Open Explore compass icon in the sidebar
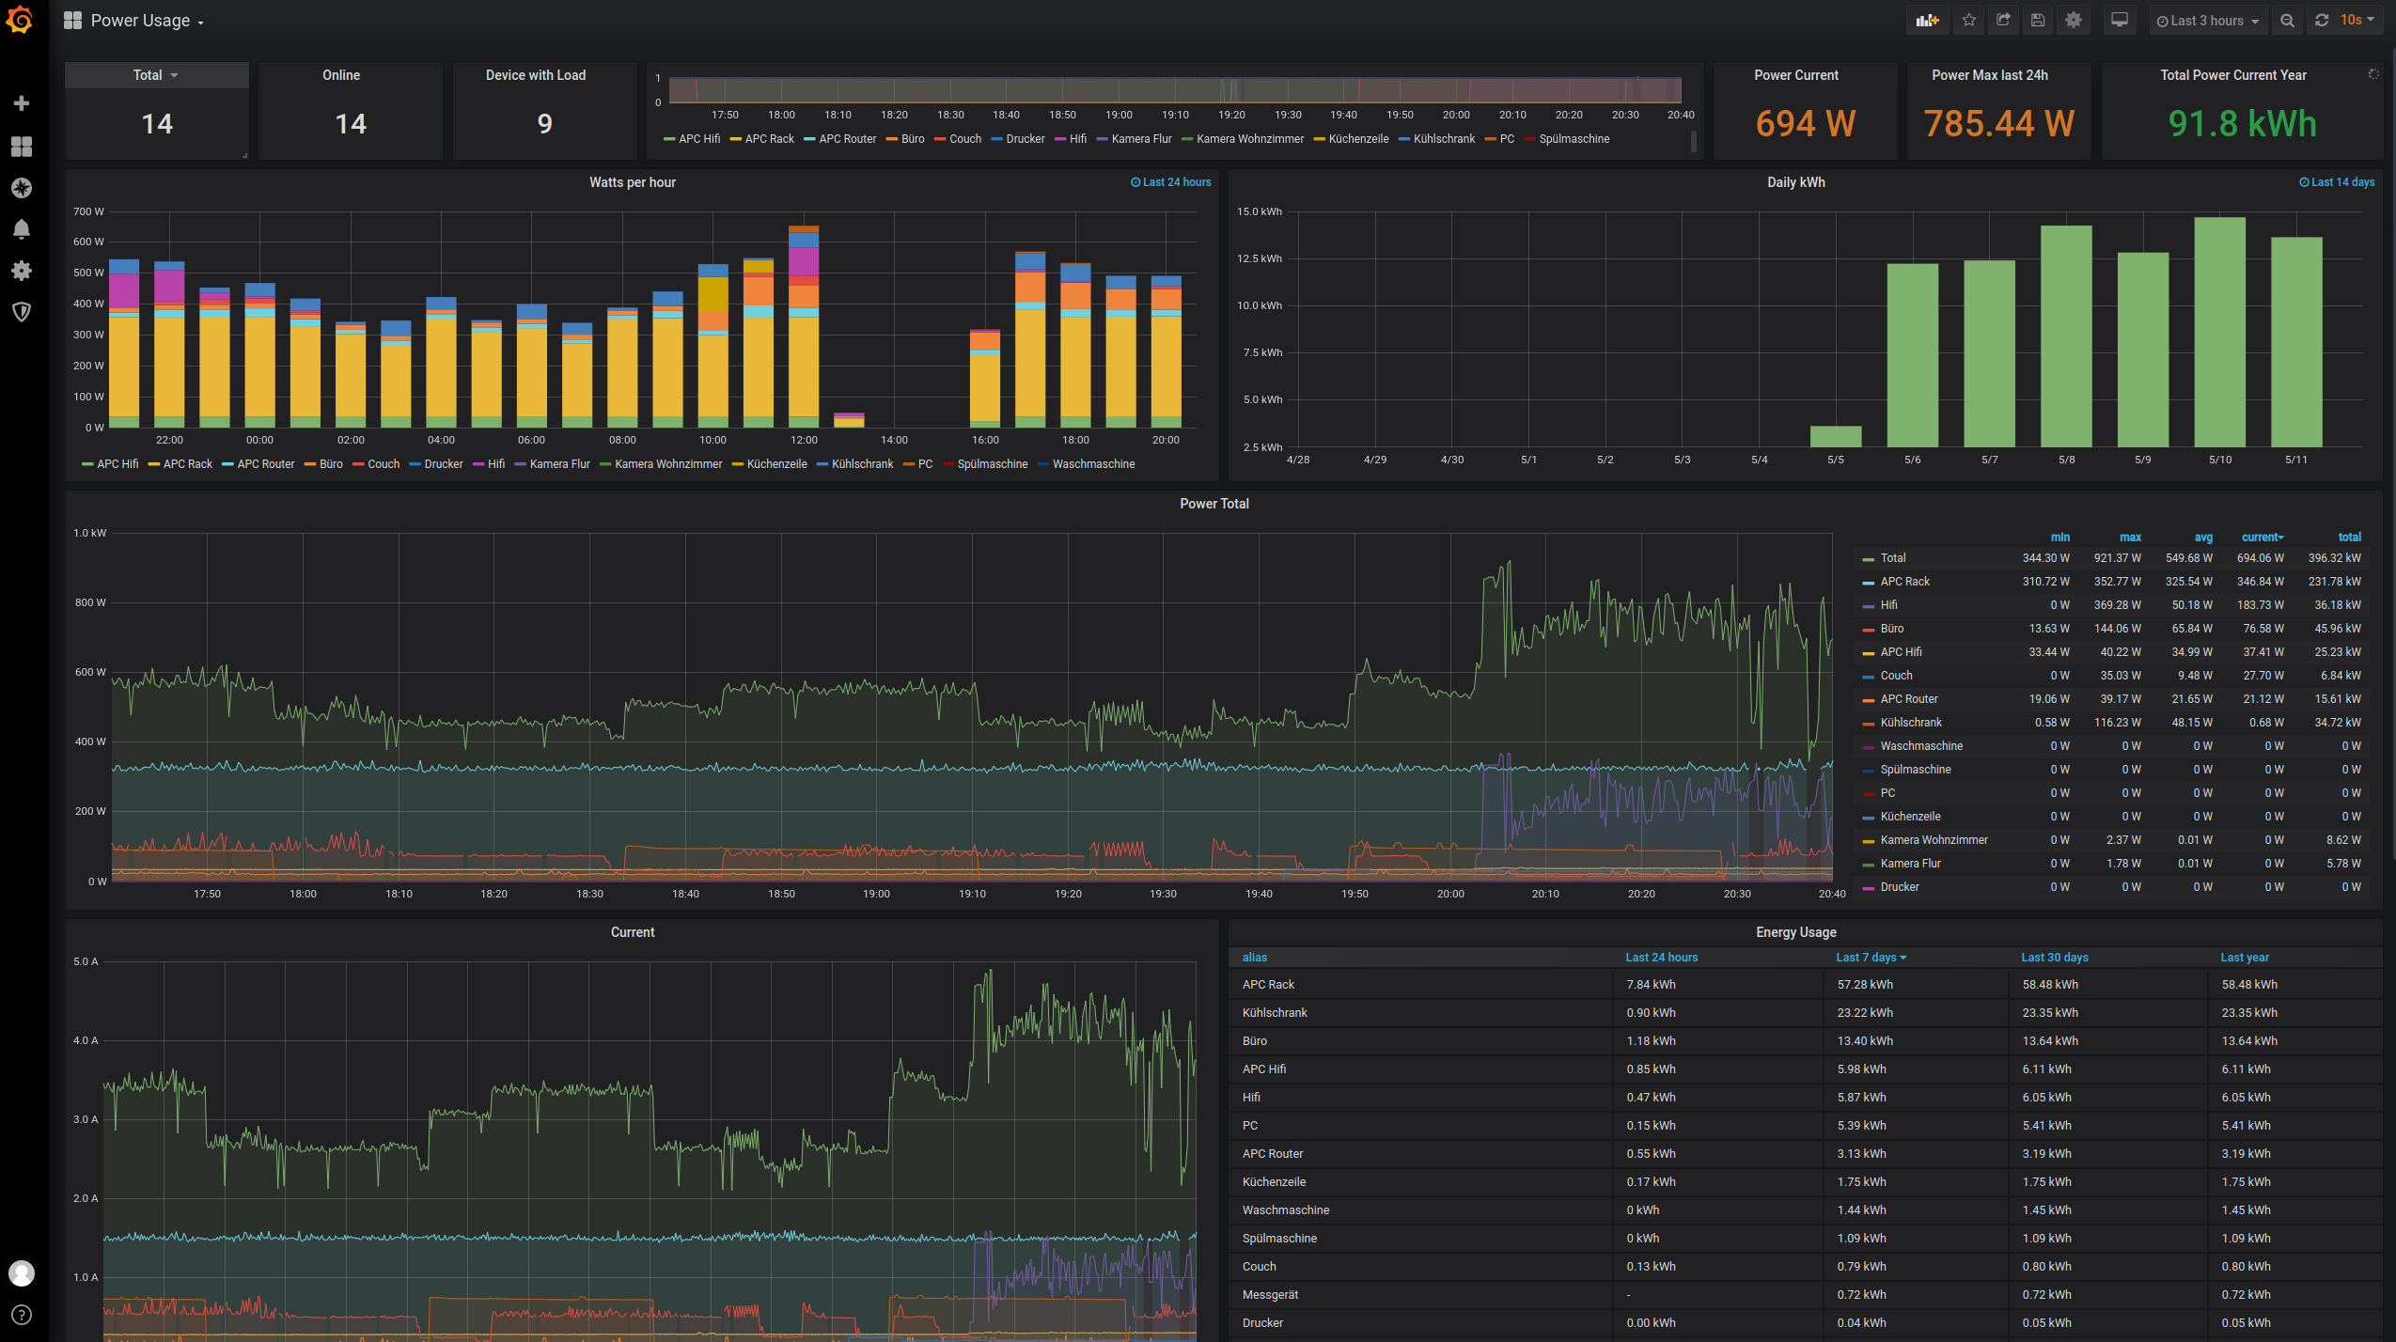The height and width of the screenshot is (1342, 2396). (21, 188)
